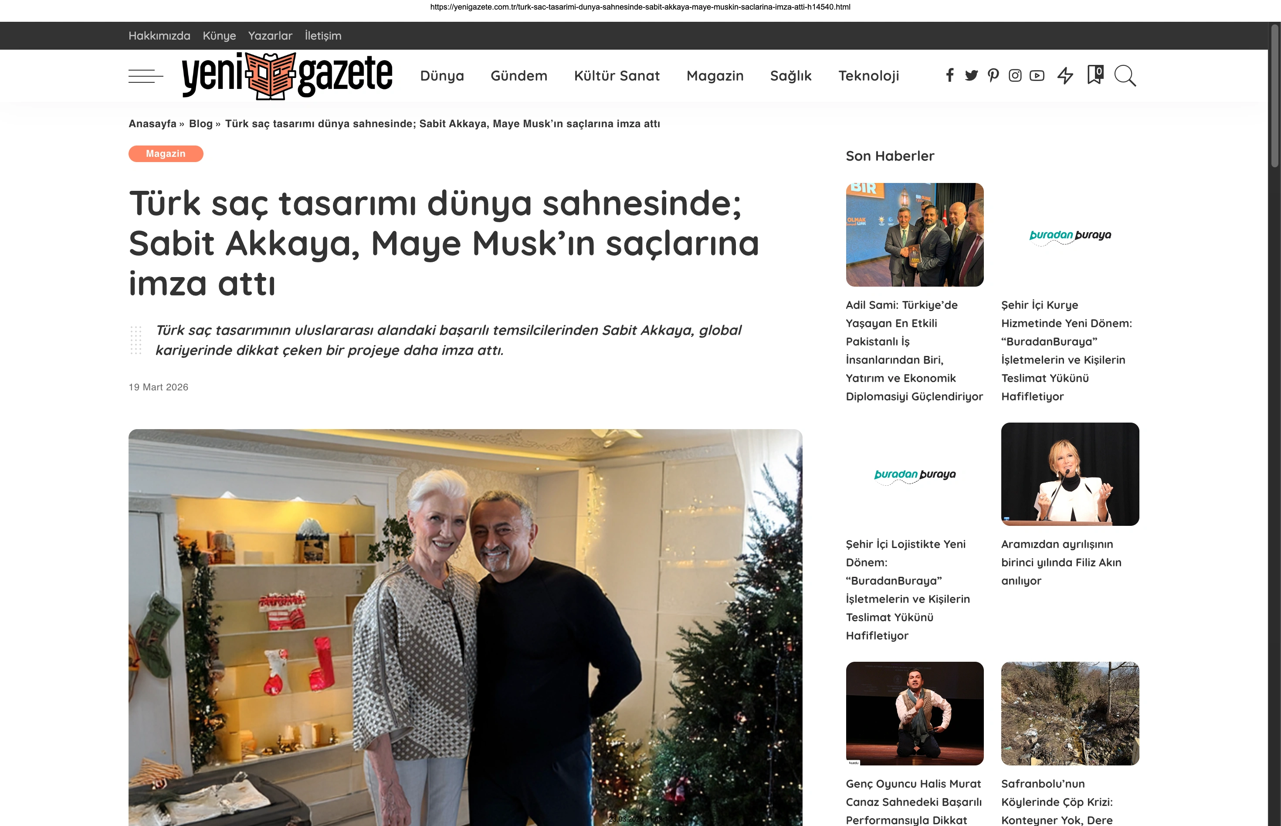Open the bookmarks icon with counter
The height and width of the screenshot is (826, 1281).
(1095, 74)
